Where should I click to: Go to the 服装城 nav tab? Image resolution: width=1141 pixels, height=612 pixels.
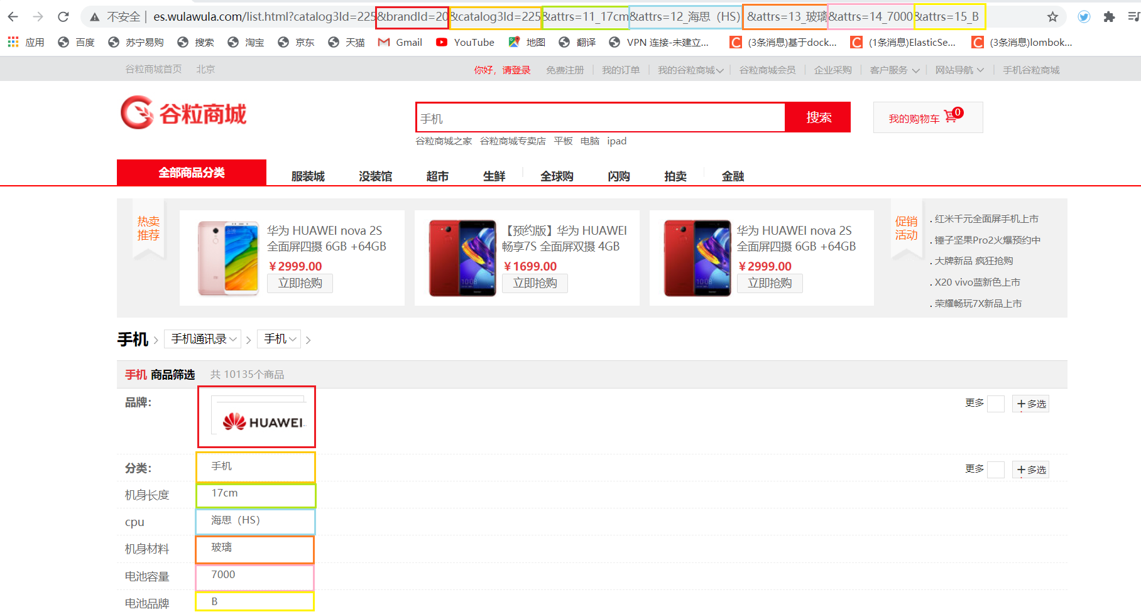pyautogui.click(x=308, y=176)
